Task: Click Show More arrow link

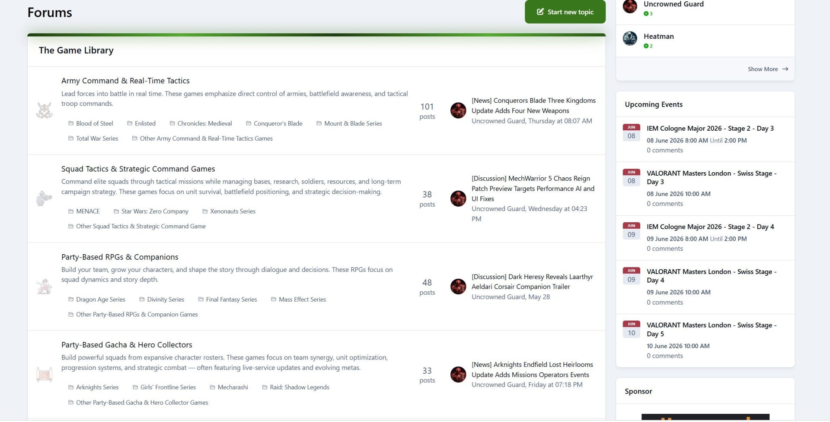Action: tap(768, 69)
